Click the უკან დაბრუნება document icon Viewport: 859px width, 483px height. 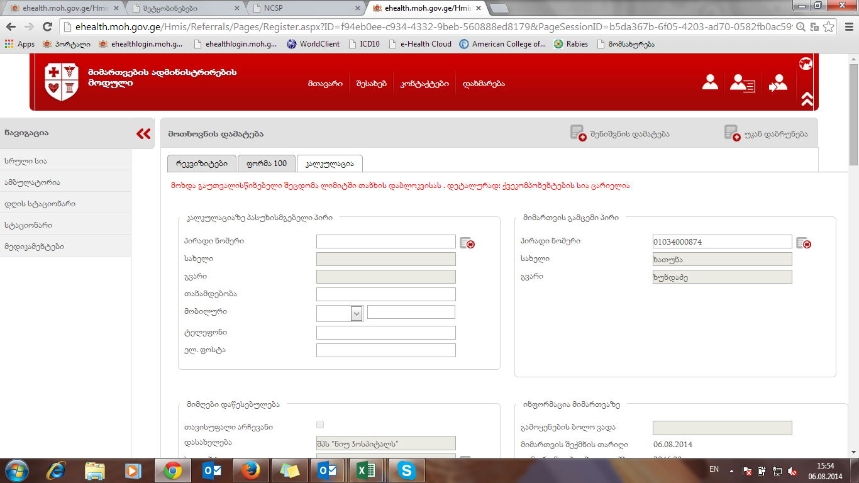coord(732,133)
